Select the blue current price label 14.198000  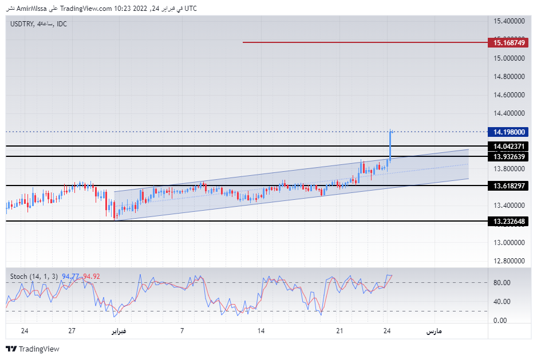508,132
